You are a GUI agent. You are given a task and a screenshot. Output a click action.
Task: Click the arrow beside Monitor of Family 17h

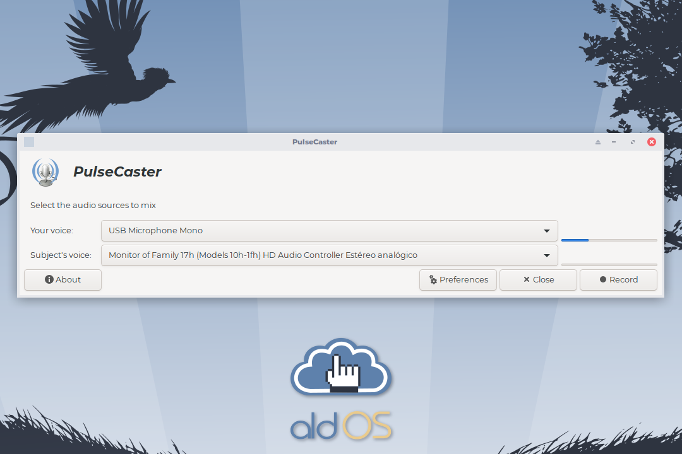pos(547,255)
